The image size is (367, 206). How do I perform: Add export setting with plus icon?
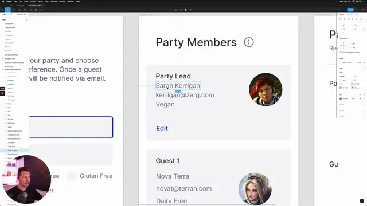(x=364, y=116)
